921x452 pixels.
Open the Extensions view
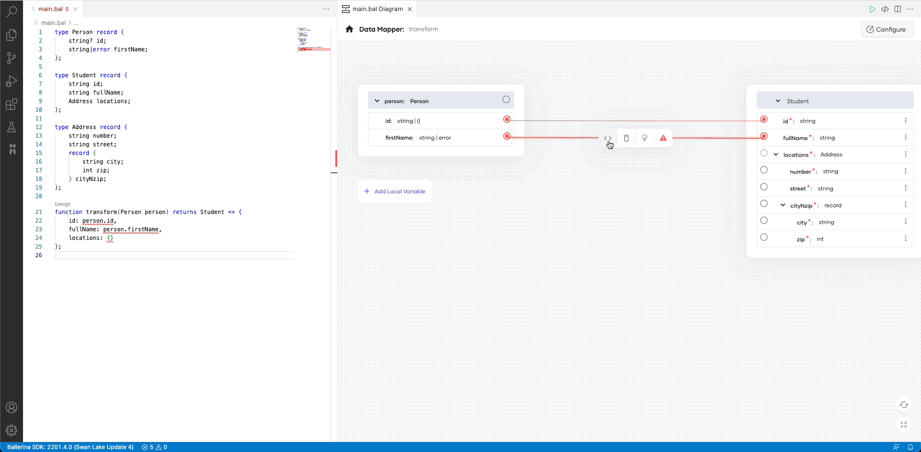(x=12, y=104)
